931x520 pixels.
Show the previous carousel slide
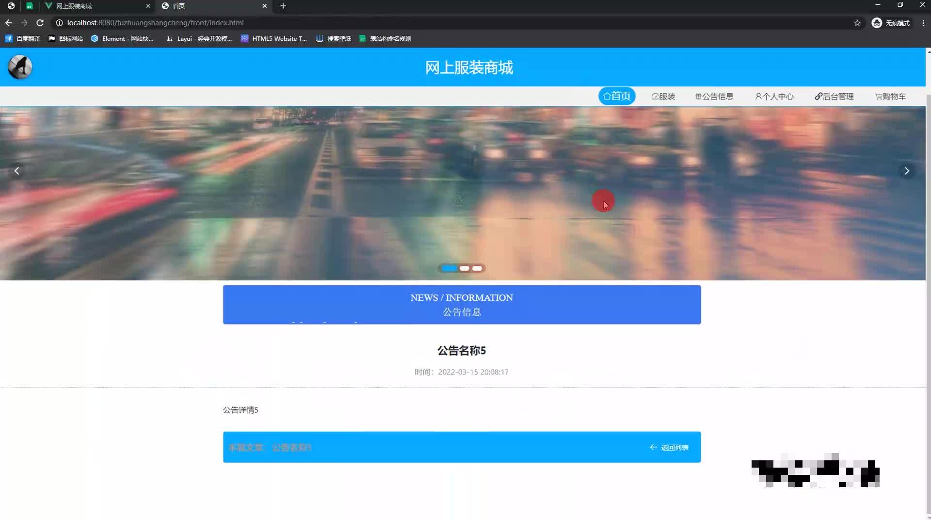17,171
